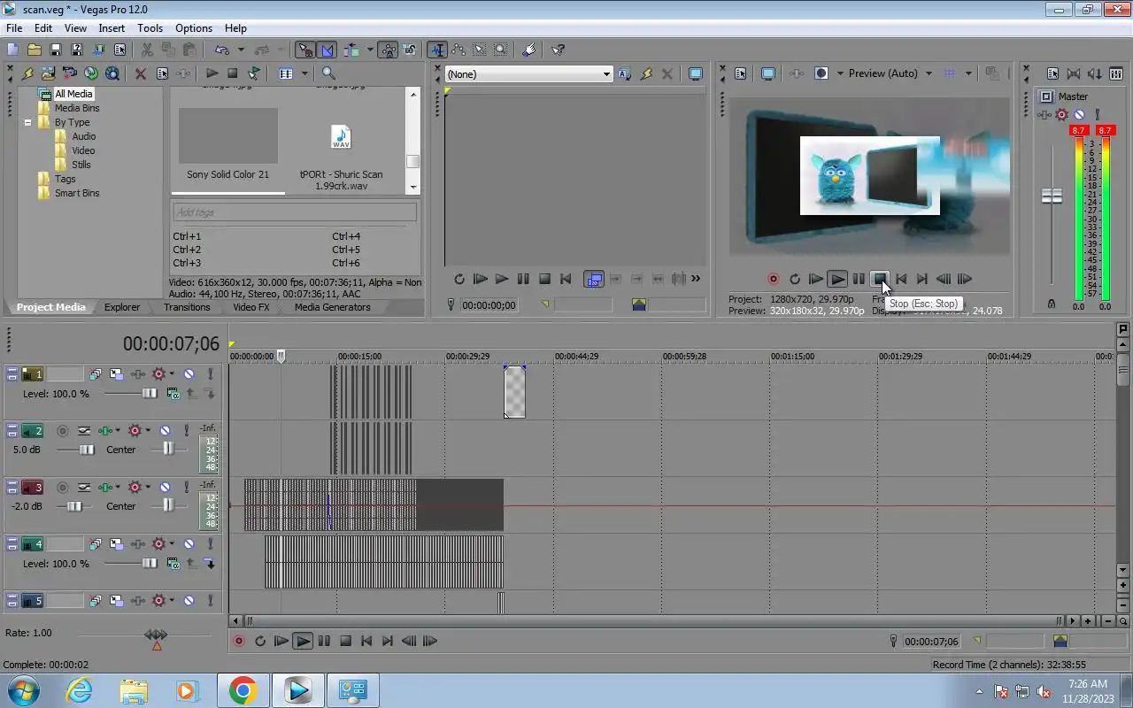
Task: Open a project with the folder icon
Action: tap(34, 50)
